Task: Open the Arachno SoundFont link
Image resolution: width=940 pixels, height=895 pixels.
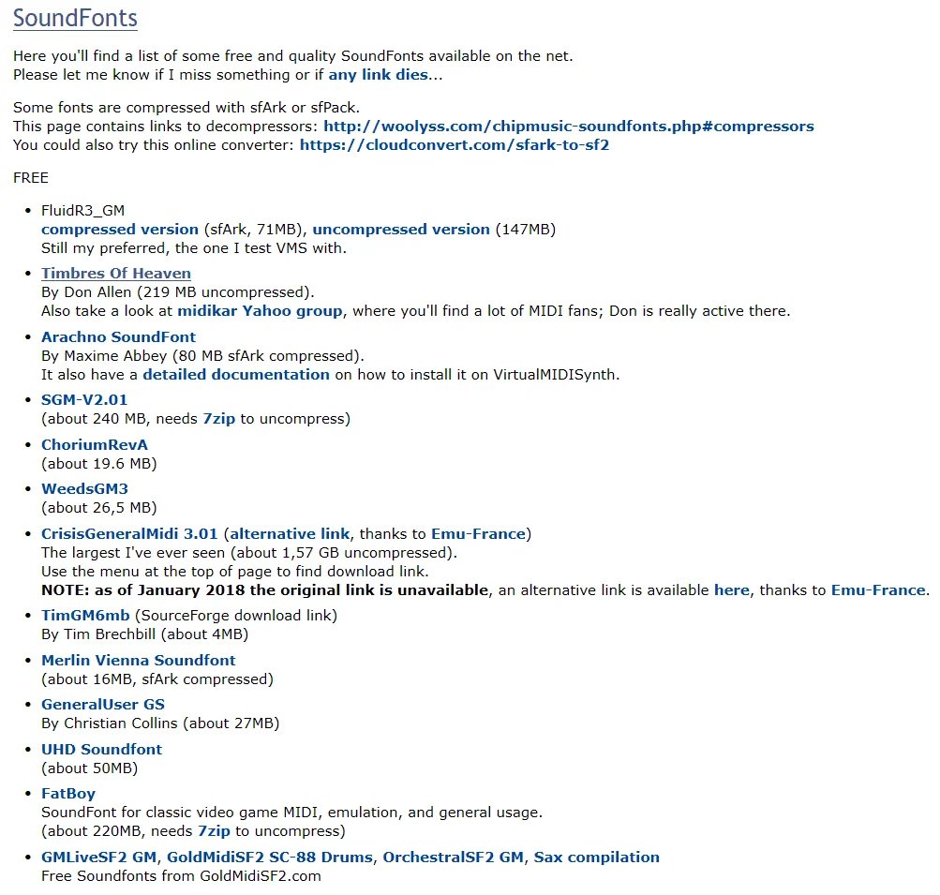Action: [x=119, y=336]
